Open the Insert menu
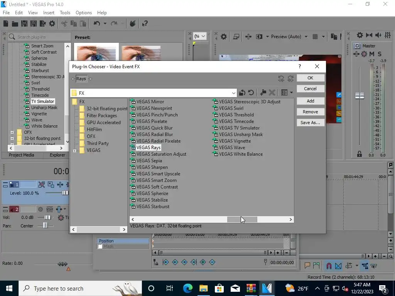 click(x=49, y=13)
